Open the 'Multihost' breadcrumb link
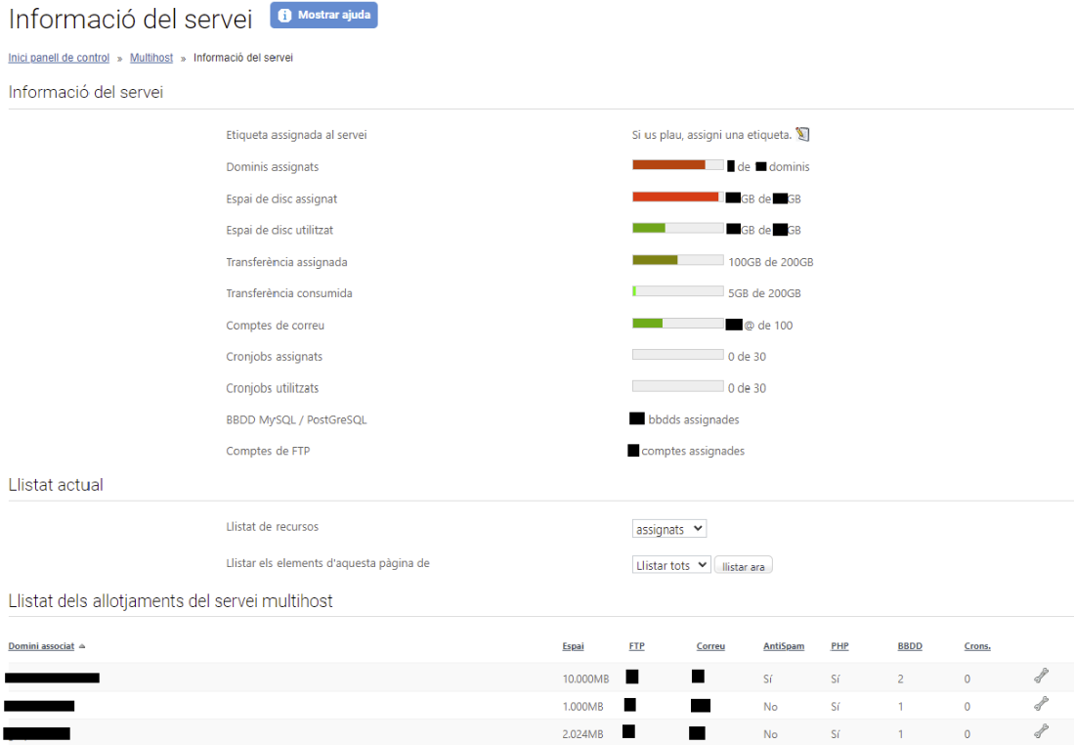The image size is (1074, 745). pos(151,58)
